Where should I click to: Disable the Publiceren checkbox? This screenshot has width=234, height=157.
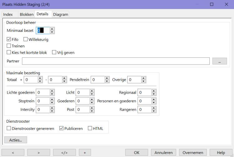point(61,128)
